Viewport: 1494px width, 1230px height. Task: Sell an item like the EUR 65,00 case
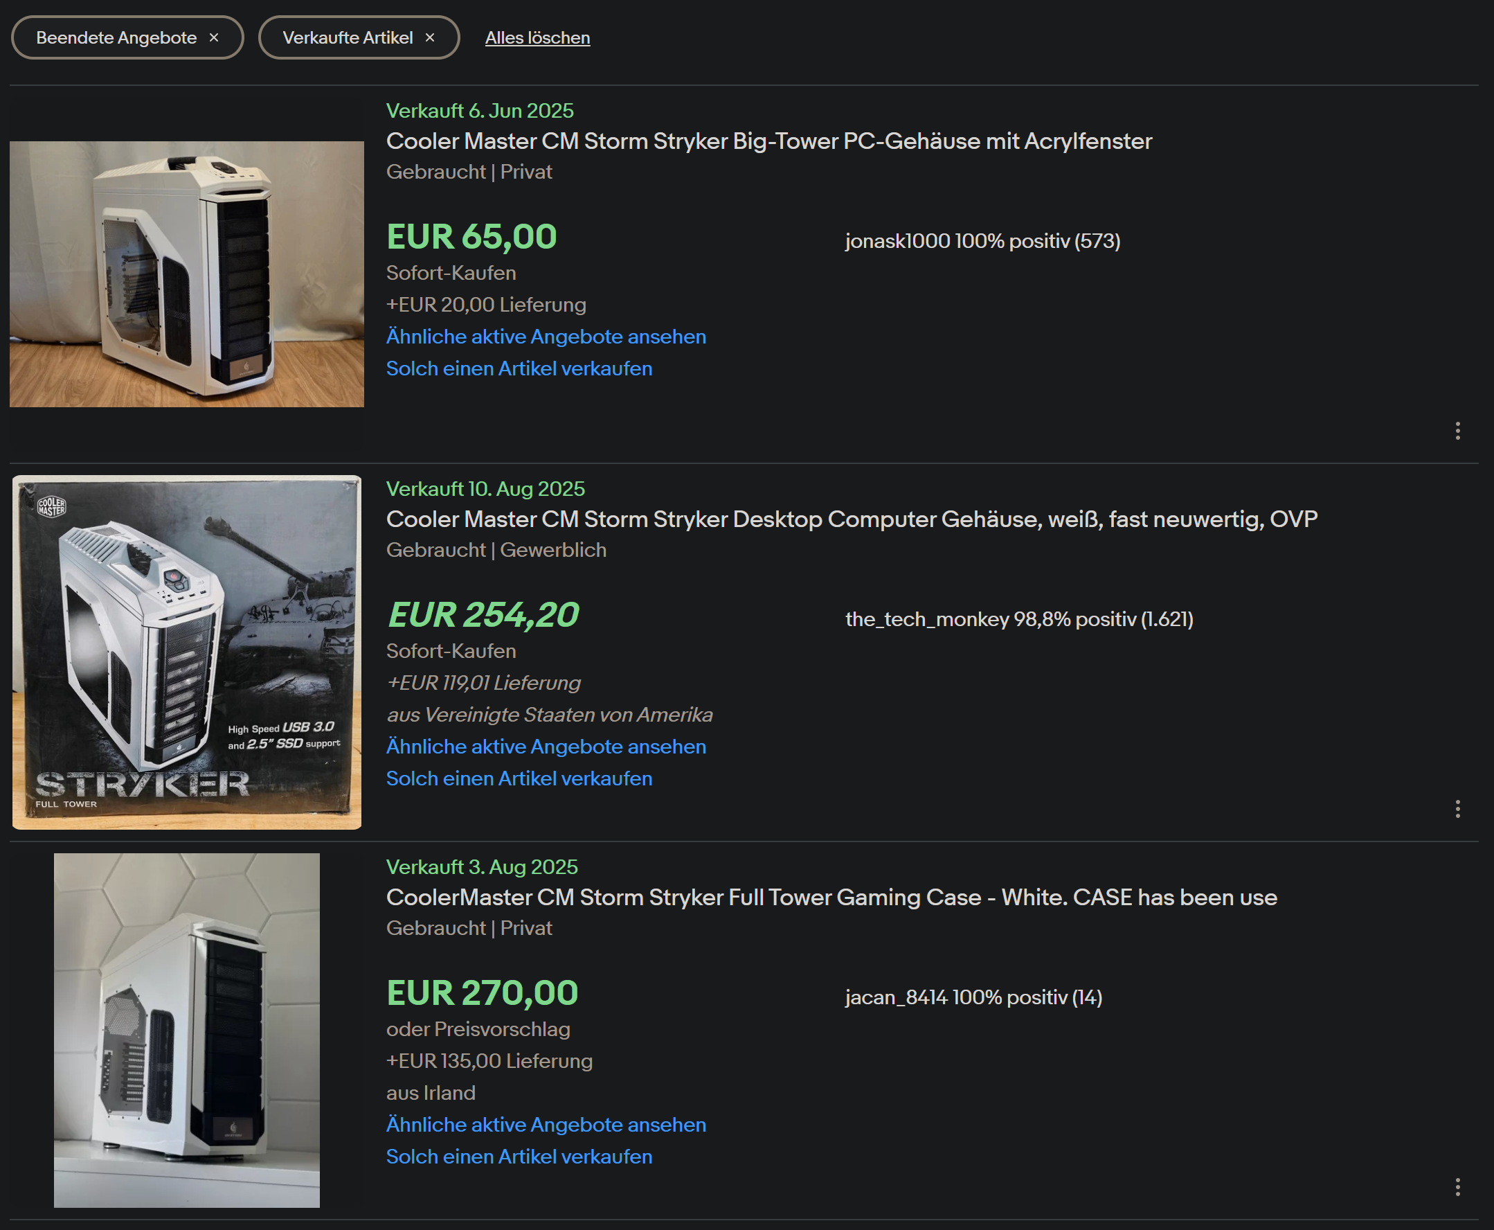pos(519,368)
